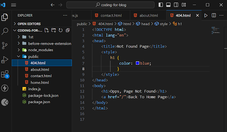The height and width of the screenshot is (132, 227).
Task: Switch to the about.html tab
Action: pyautogui.click(x=148, y=15)
